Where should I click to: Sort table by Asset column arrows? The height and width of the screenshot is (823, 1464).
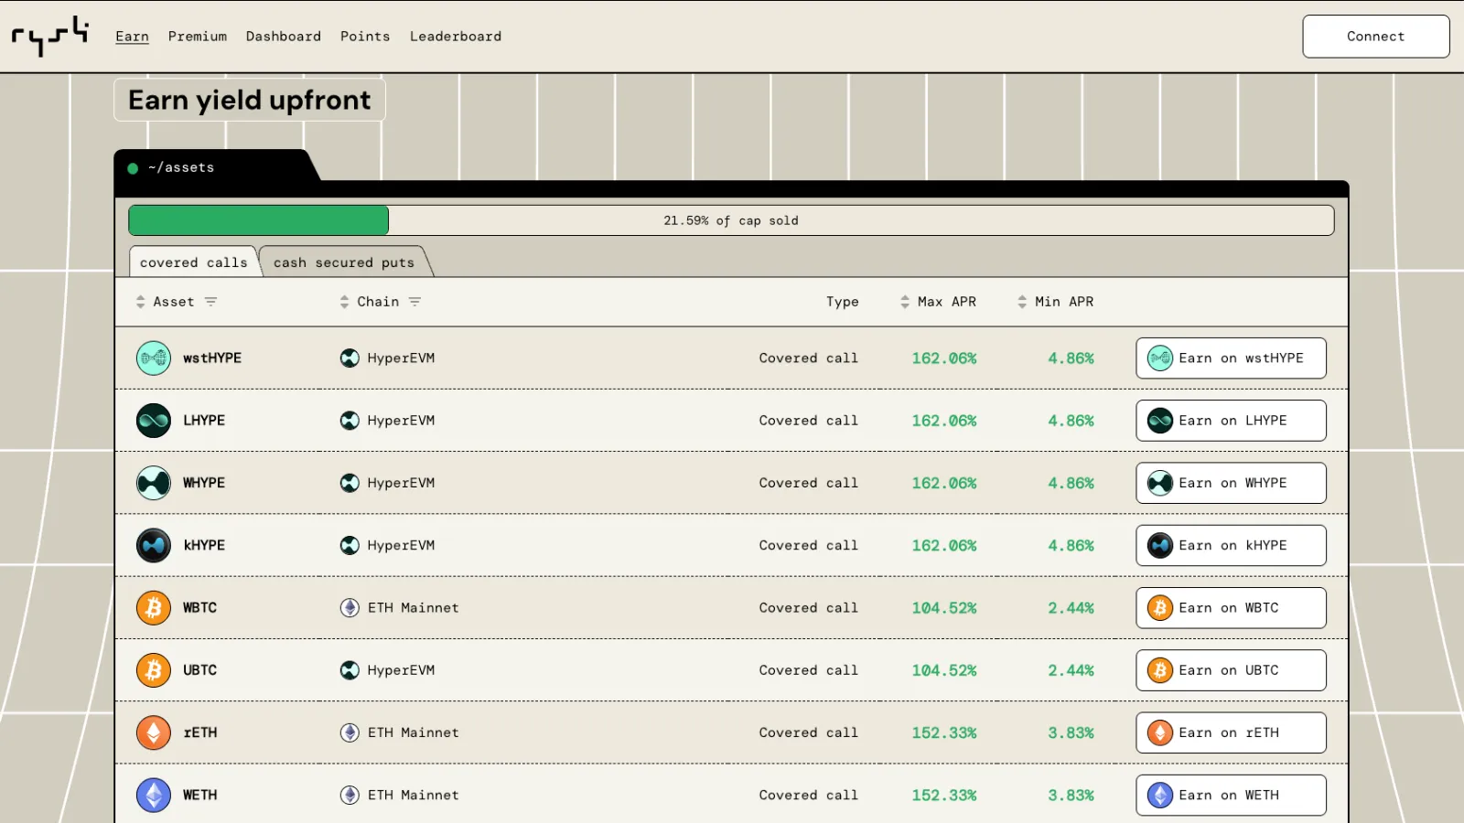click(x=140, y=302)
